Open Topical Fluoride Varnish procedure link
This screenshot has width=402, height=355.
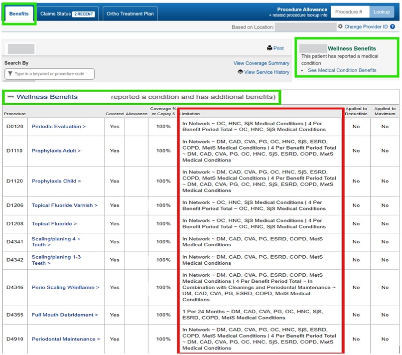click(64, 205)
